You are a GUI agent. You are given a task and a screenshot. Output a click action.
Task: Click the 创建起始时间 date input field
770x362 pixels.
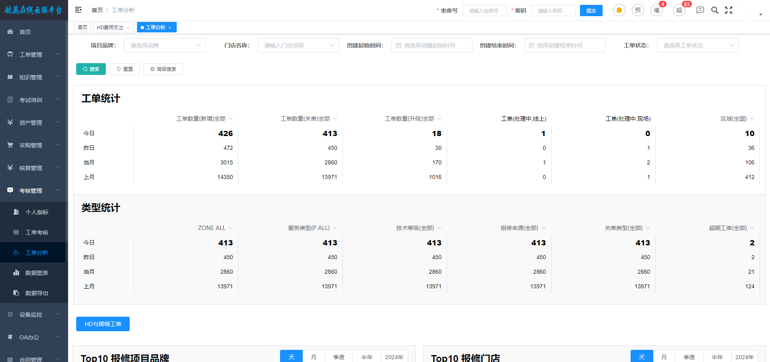tap(432, 45)
